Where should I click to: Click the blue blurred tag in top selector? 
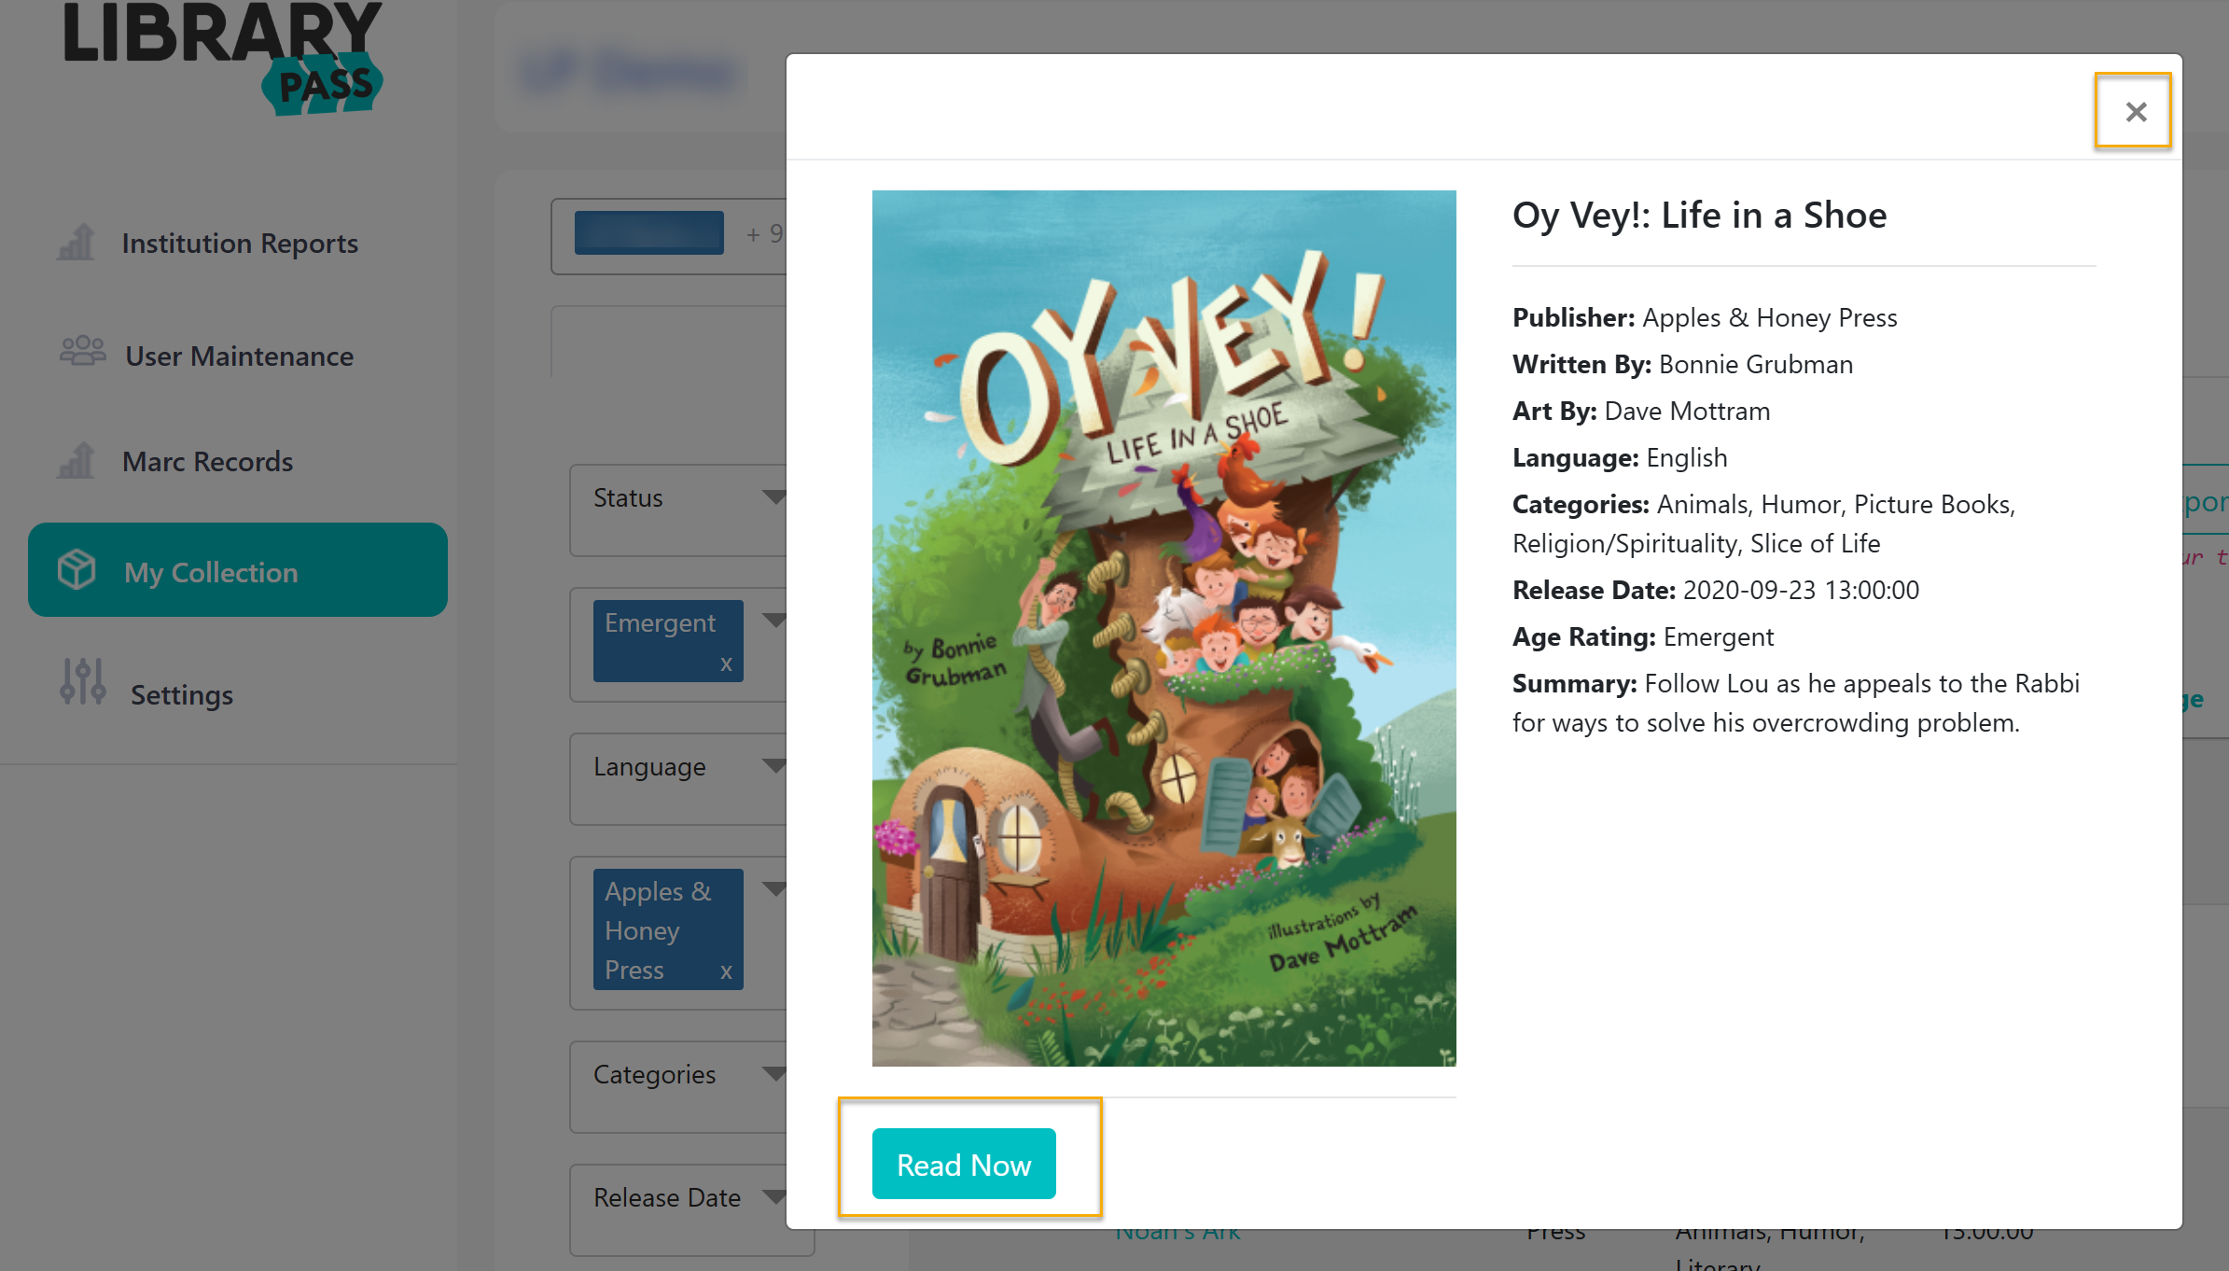(649, 232)
